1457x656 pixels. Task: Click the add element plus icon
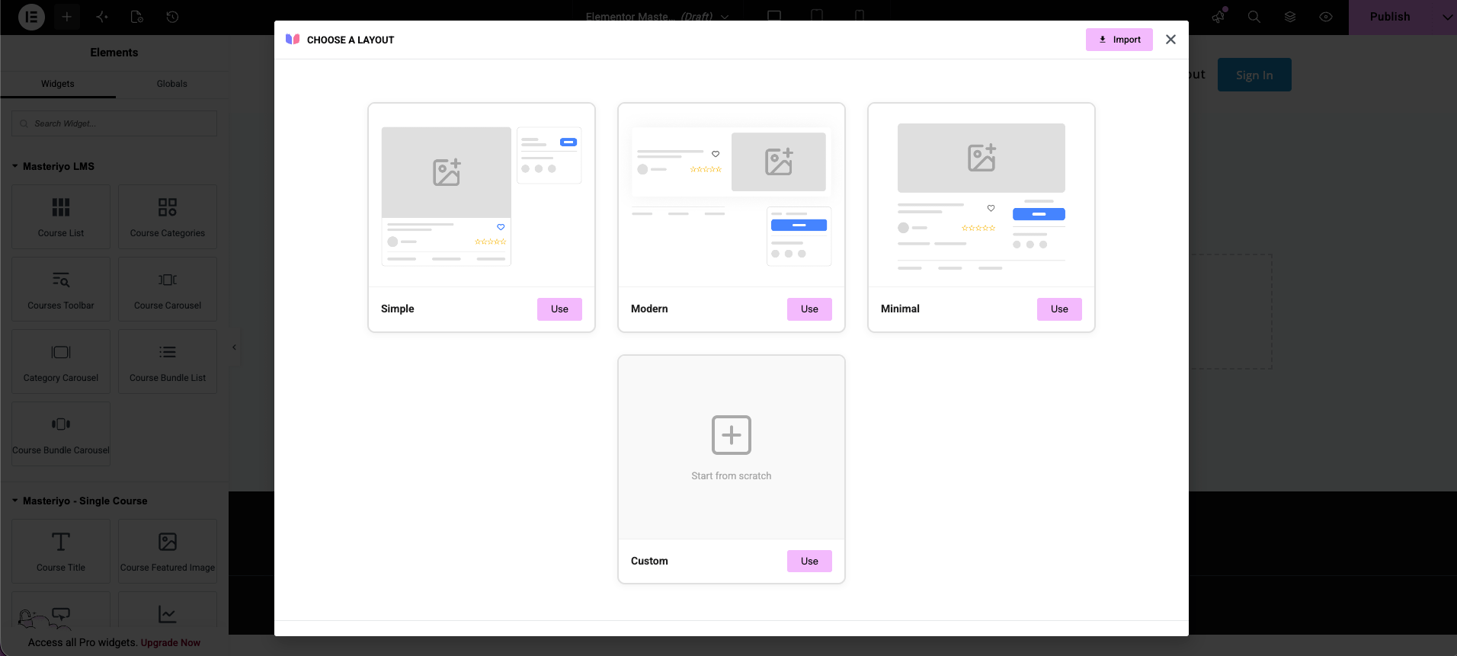67,17
